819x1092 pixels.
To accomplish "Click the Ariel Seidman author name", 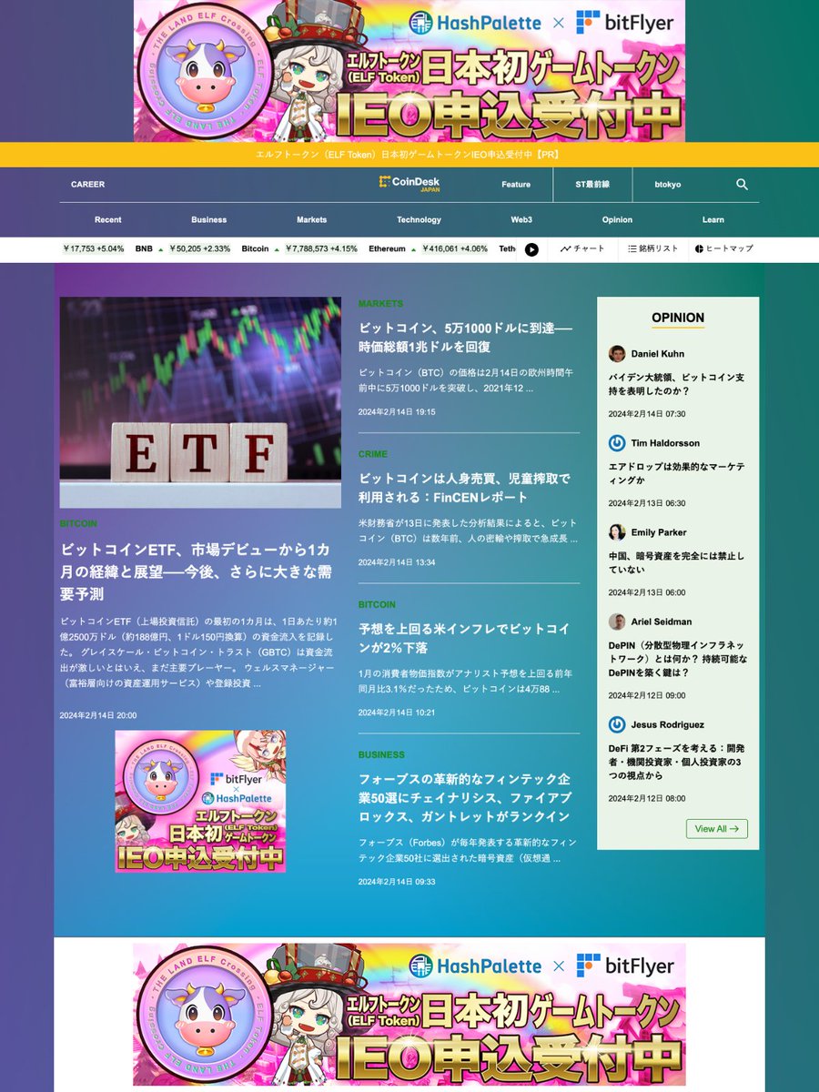I will pos(661,622).
